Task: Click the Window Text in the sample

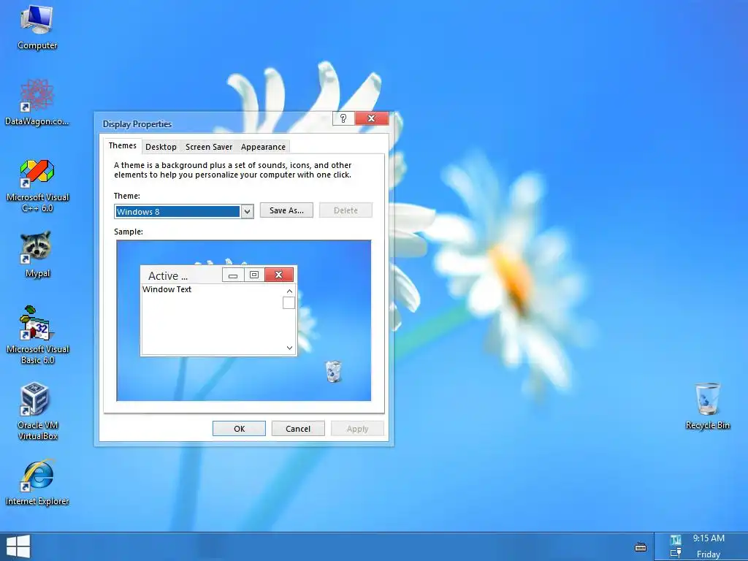Action: click(x=167, y=289)
